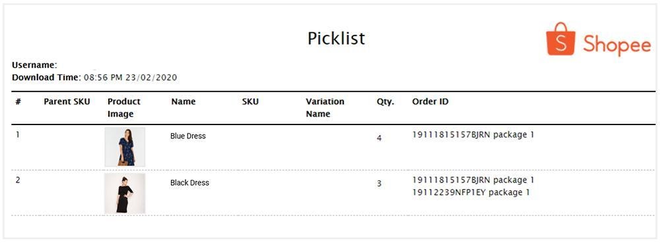Click the Parent SKU column header
660x243 pixels.
[67, 101]
